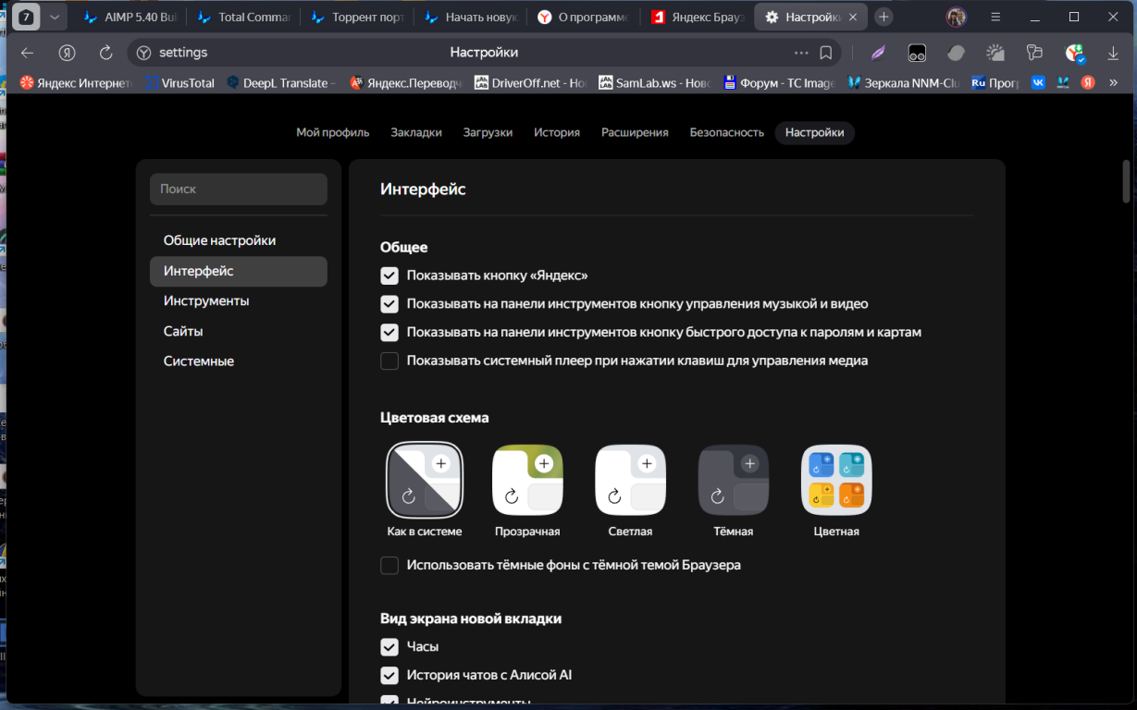This screenshot has width=1137, height=710.
Task: Open the DeepL Translate bookmark
Action: click(281, 83)
